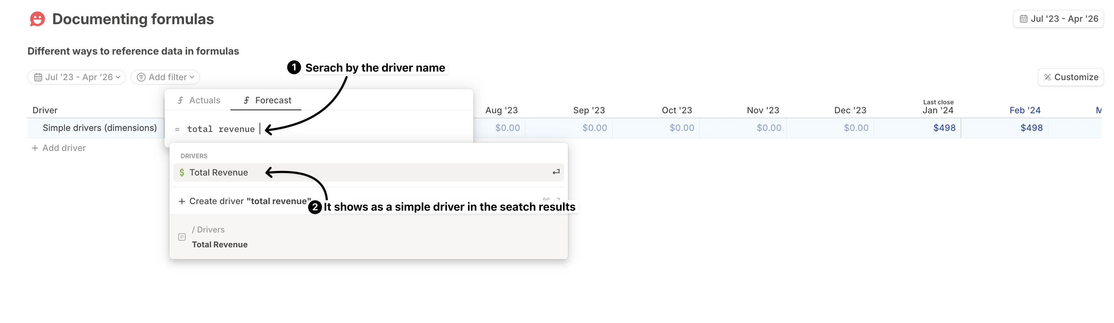The image size is (1114, 323).
Task: Click Add driver link
Action: pos(64,148)
